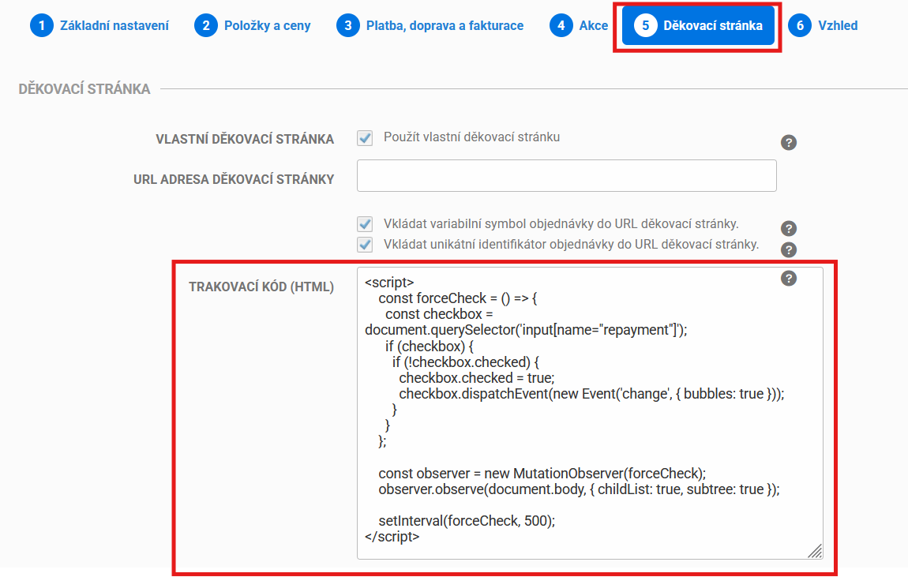Open the Vzhled step tab
908x577 pixels.
[823, 25]
